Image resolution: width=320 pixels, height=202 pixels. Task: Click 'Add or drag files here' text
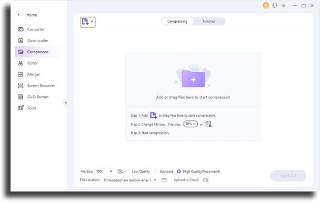(x=193, y=97)
